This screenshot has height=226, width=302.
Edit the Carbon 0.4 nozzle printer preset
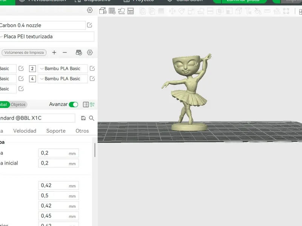pyautogui.click(x=89, y=25)
